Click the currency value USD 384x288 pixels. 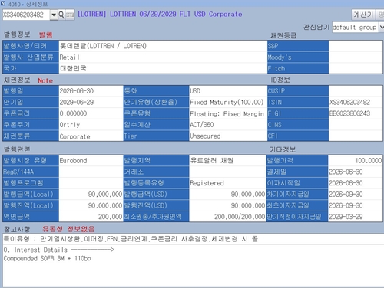195,91
